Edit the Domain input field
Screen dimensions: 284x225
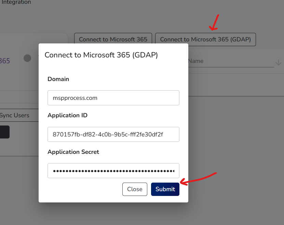point(113,98)
